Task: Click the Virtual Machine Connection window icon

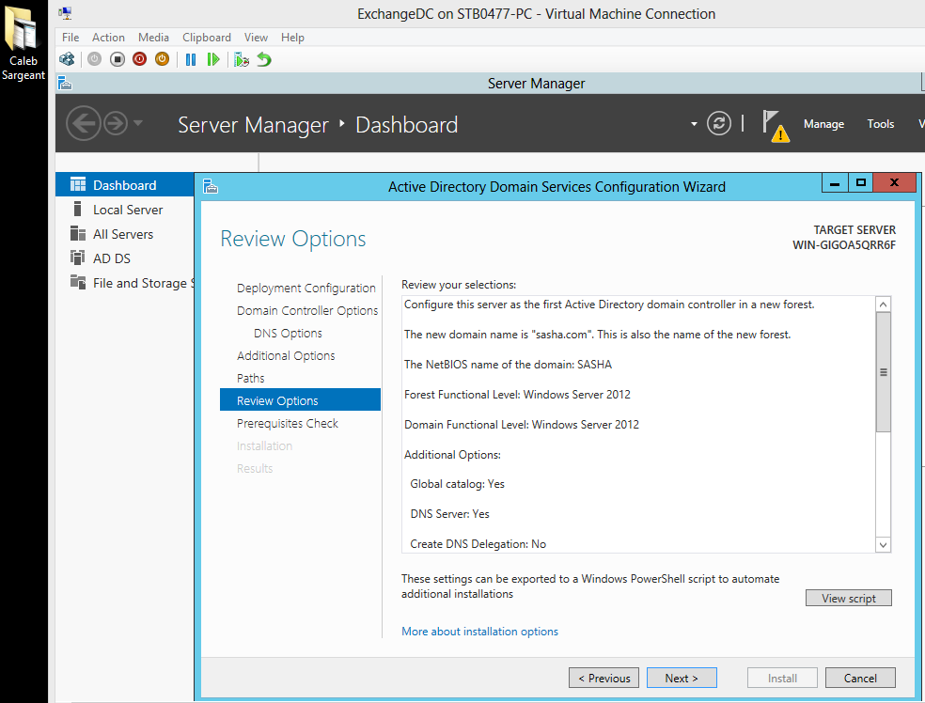Action: pyautogui.click(x=66, y=13)
